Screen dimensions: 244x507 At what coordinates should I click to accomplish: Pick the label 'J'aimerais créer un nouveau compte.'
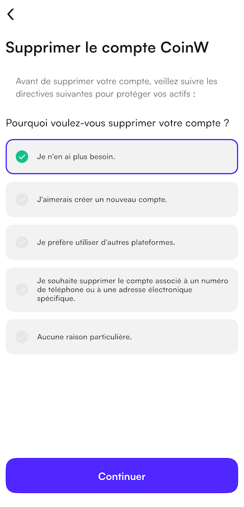click(x=102, y=199)
